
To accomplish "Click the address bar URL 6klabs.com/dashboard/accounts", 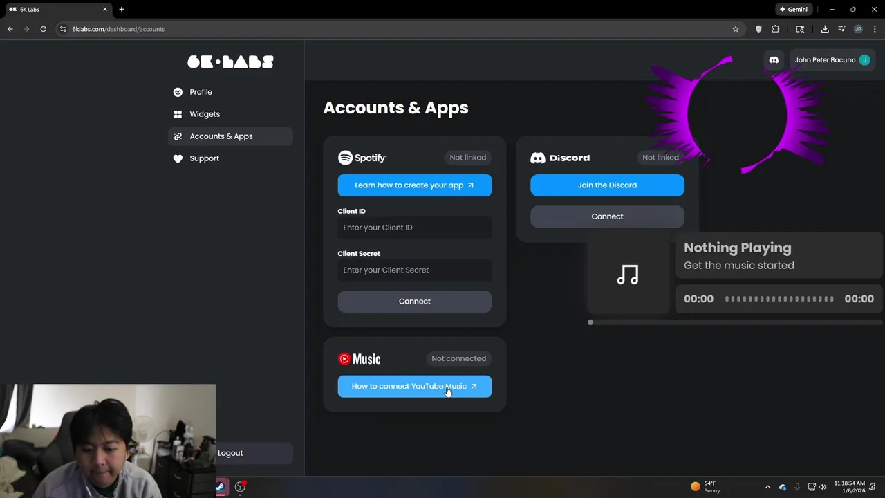I will click(118, 29).
